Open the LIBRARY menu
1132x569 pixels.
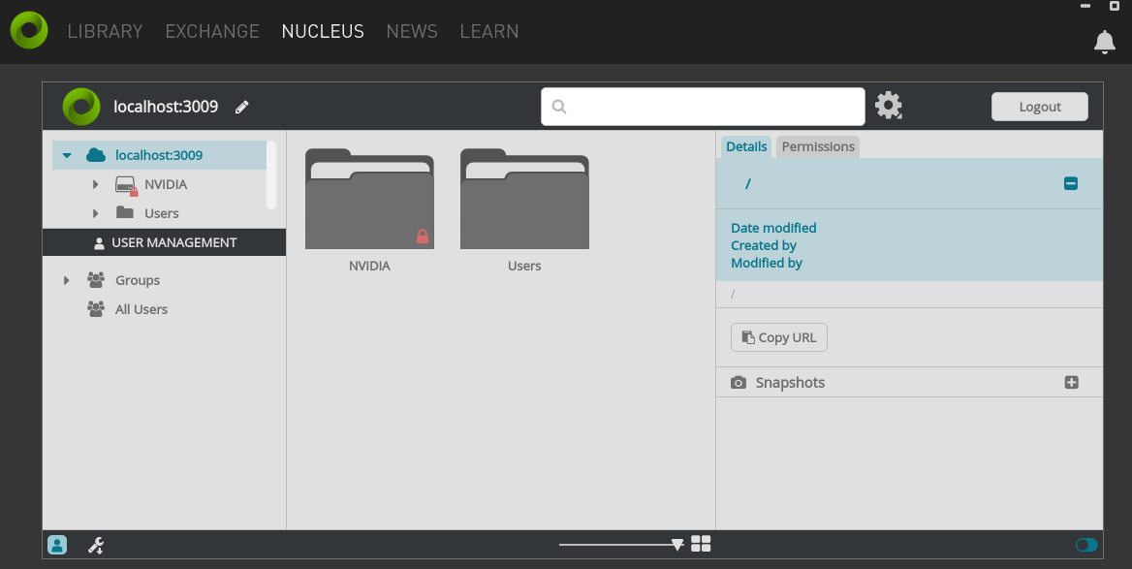pos(105,31)
